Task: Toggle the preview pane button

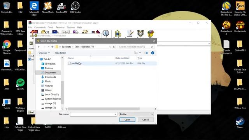Action: click(x=146, y=53)
